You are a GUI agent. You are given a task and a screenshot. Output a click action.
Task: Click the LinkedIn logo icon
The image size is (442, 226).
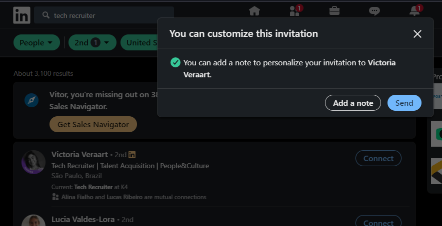click(22, 15)
